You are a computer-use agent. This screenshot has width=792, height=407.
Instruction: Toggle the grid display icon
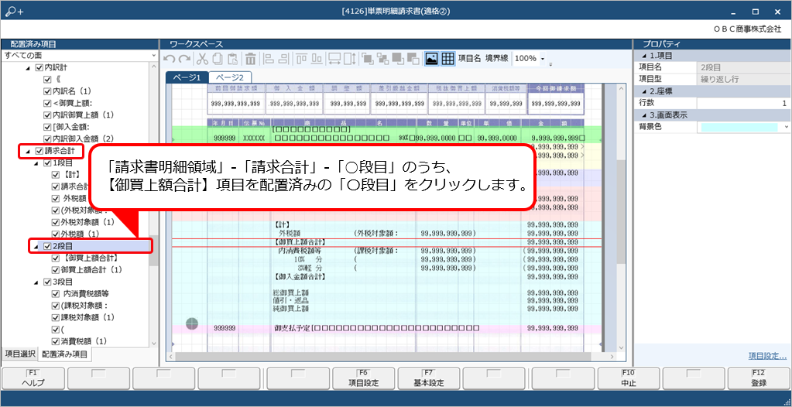click(447, 59)
